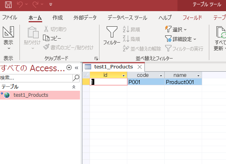Screen dimensions: 226x164
Task: Click the Redo arrow icon
Action: click(35, 4)
